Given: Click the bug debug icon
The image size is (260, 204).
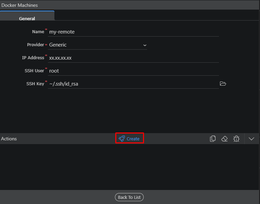Looking at the screenshot, I should [x=236, y=139].
